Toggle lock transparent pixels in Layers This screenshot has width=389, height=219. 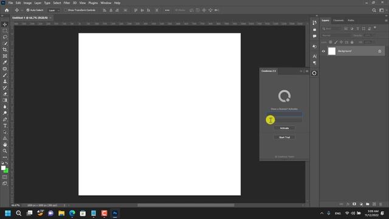coord(331,42)
